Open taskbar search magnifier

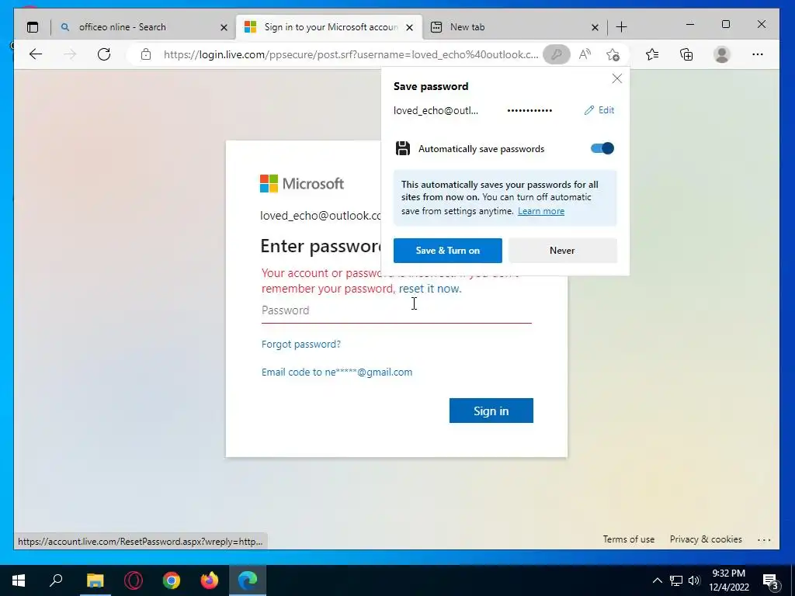coord(56,580)
